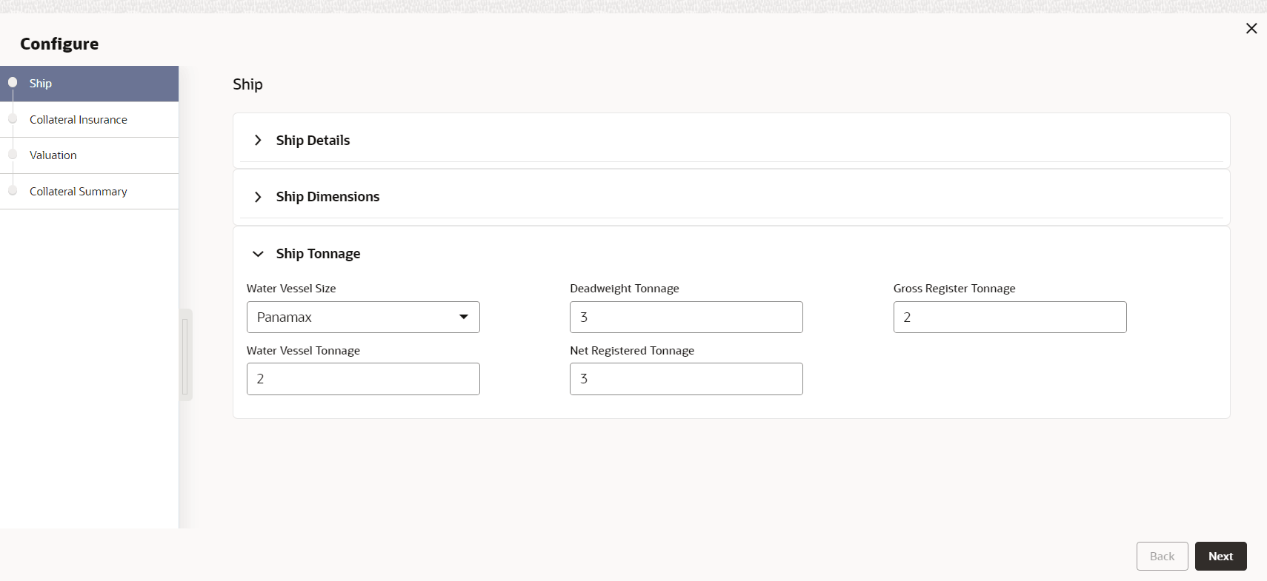Click the Ship step circle indicator
The image size is (1267, 581).
[13, 82]
